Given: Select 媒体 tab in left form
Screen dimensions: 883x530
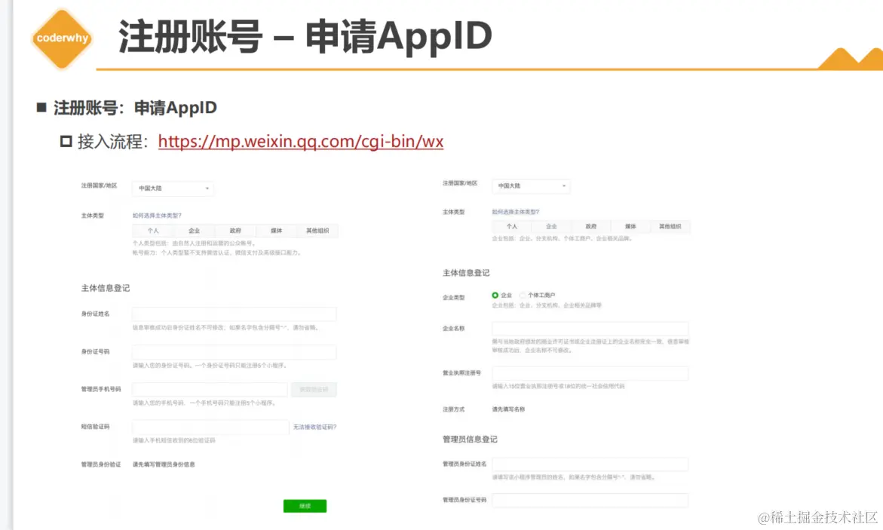Looking at the screenshot, I should pos(277,231).
